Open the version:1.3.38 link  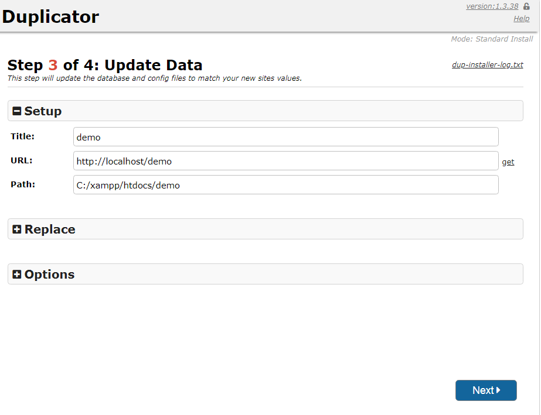coord(492,6)
